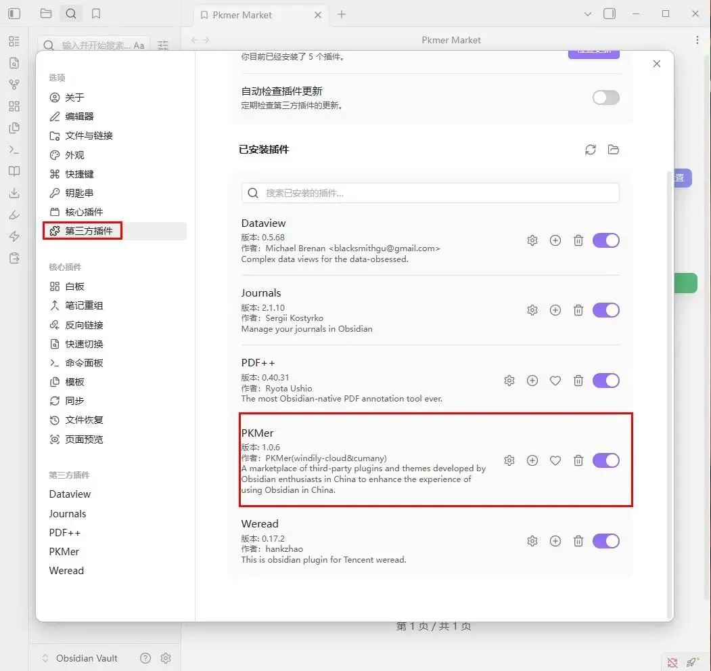
Task: Open the plugins folder icon
Action: click(x=613, y=150)
